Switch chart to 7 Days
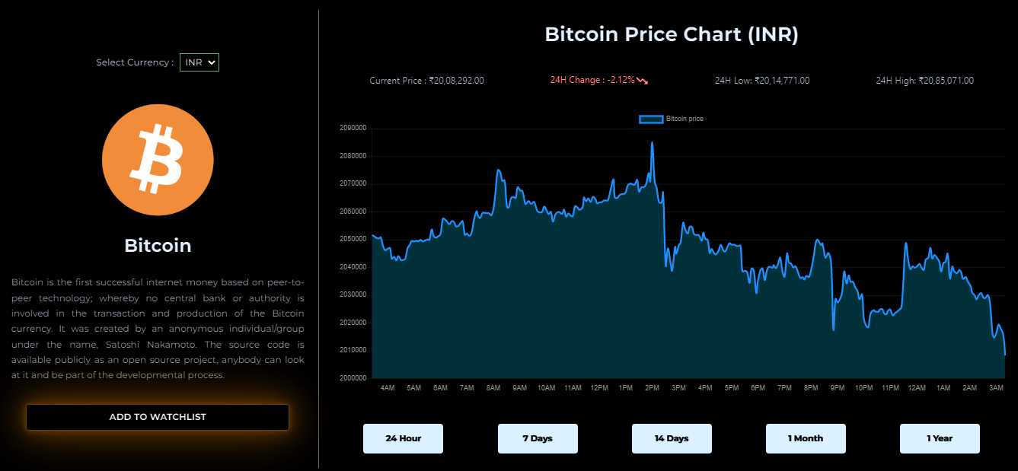Viewport: 1018px width, 471px height. point(538,438)
